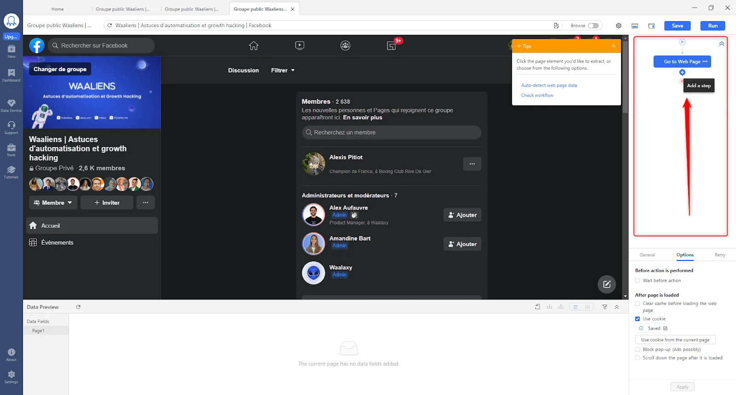
Task: Check Scroll down the page after it is loaded
Action: pyautogui.click(x=638, y=358)
